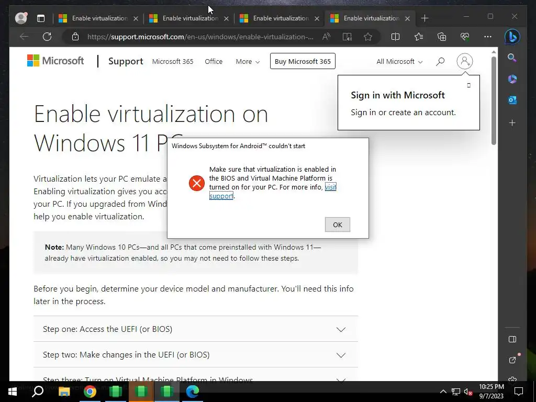
Task: Open Outlook sidebar icon
Action: [x=512, y=100]
